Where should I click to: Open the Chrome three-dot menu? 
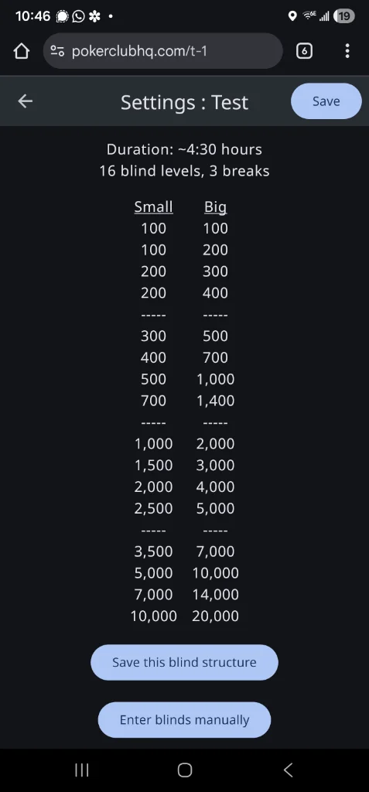click(347, 51)
